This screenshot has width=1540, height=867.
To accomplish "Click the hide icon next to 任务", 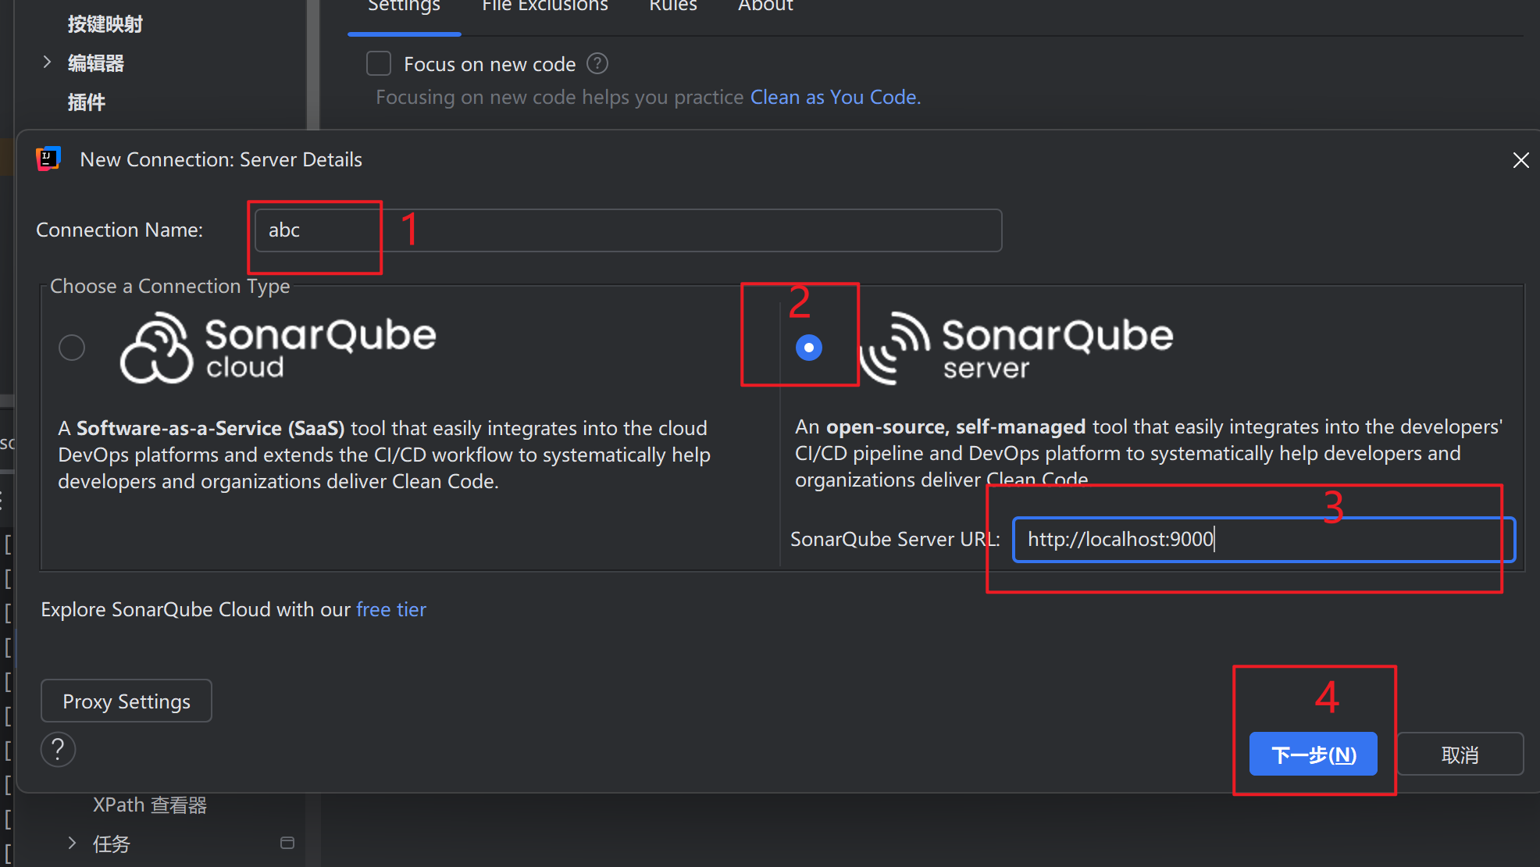I will coord(287,843).
